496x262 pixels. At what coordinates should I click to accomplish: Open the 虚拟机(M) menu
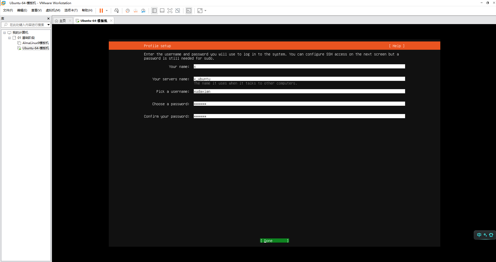coord(53,10)
